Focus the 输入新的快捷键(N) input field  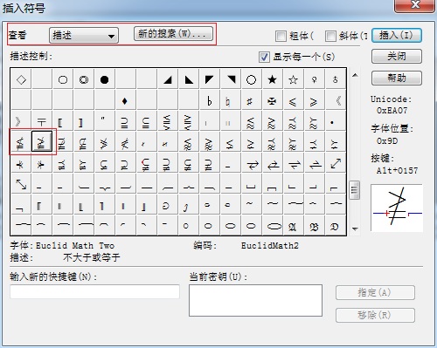94,291
